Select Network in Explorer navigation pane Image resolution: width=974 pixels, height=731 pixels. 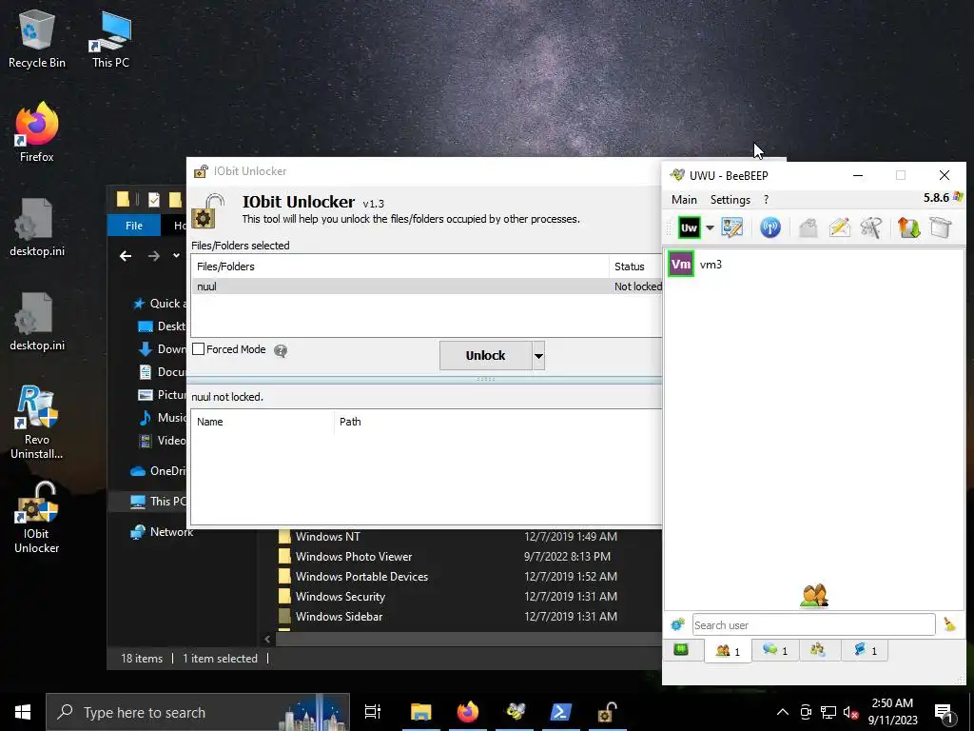point(162,532)
